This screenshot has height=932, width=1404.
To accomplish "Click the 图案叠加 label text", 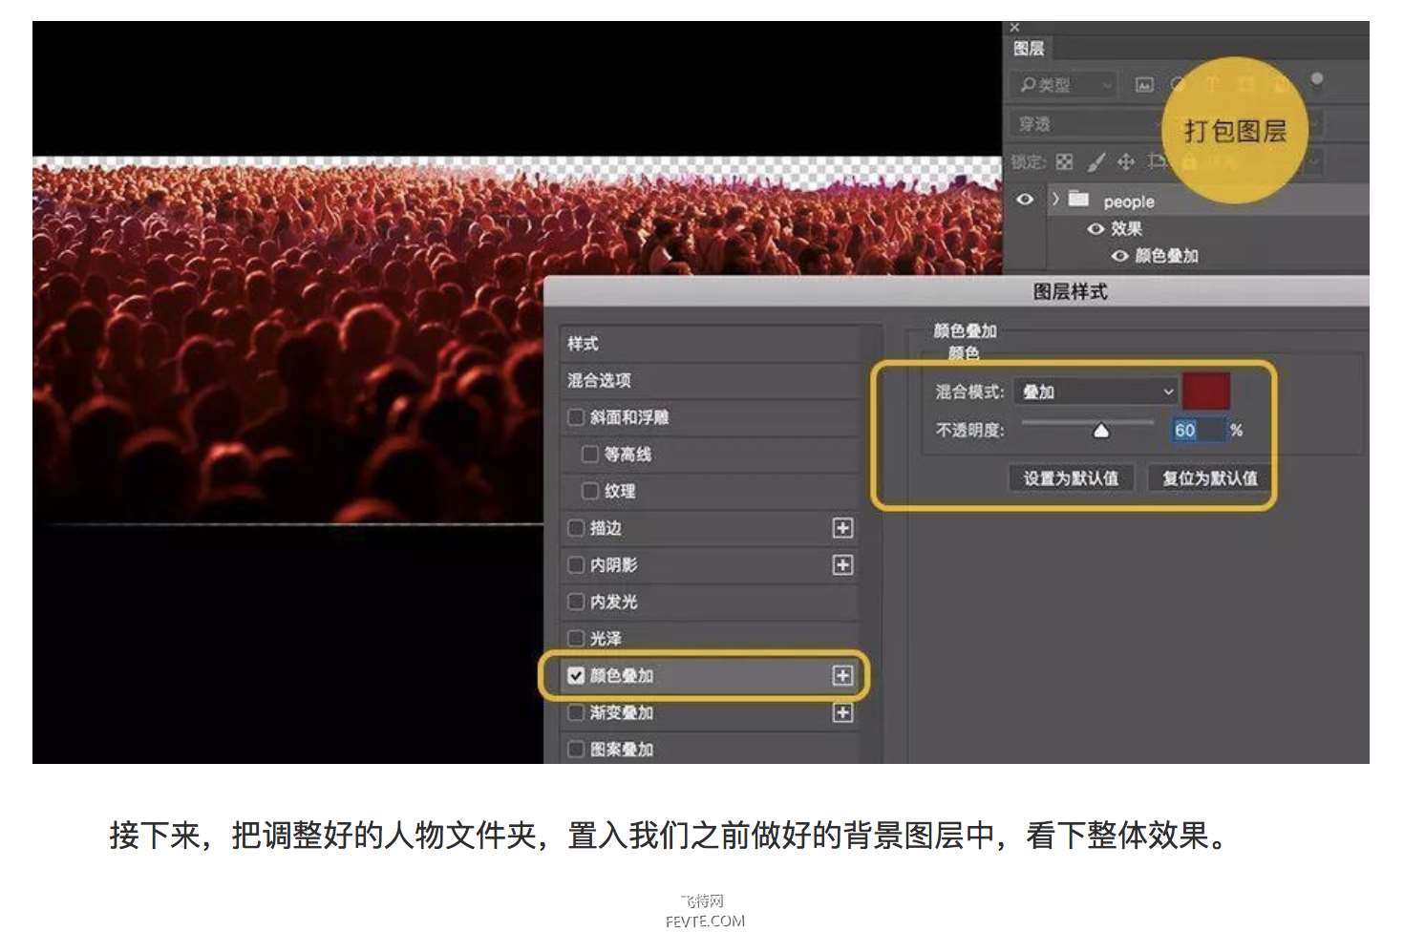I will pos(622,750).
